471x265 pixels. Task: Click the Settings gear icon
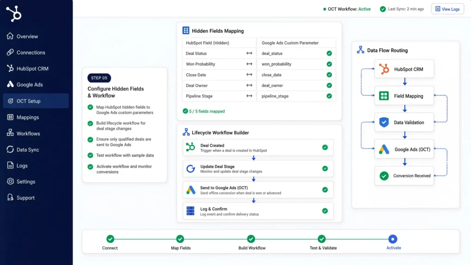[x=10, y=181]
